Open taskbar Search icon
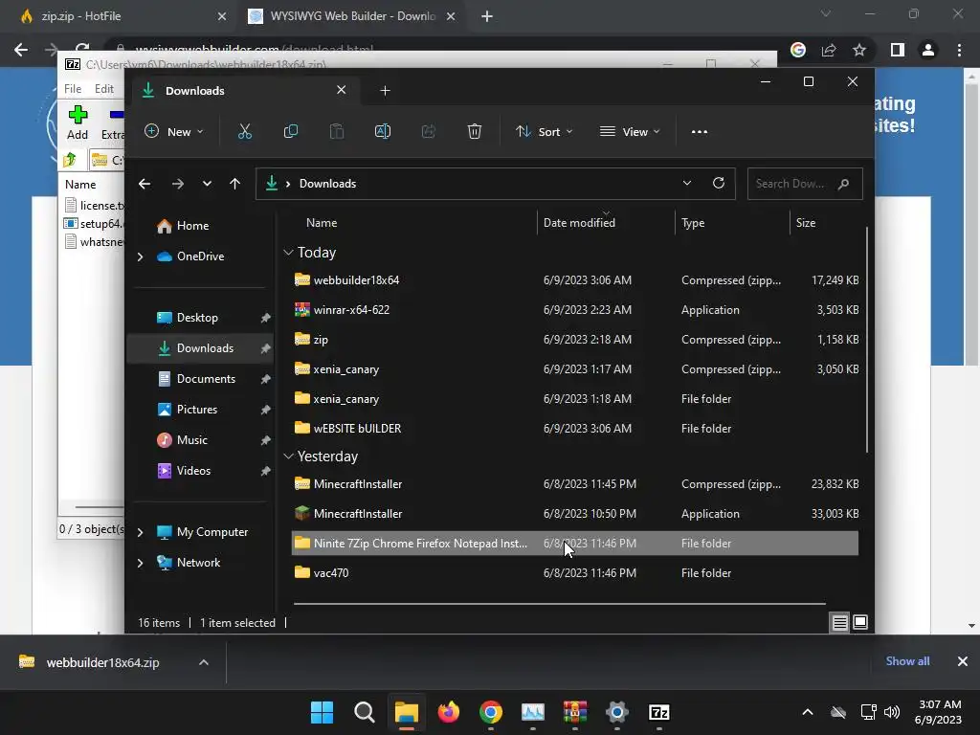 (365, 712)
